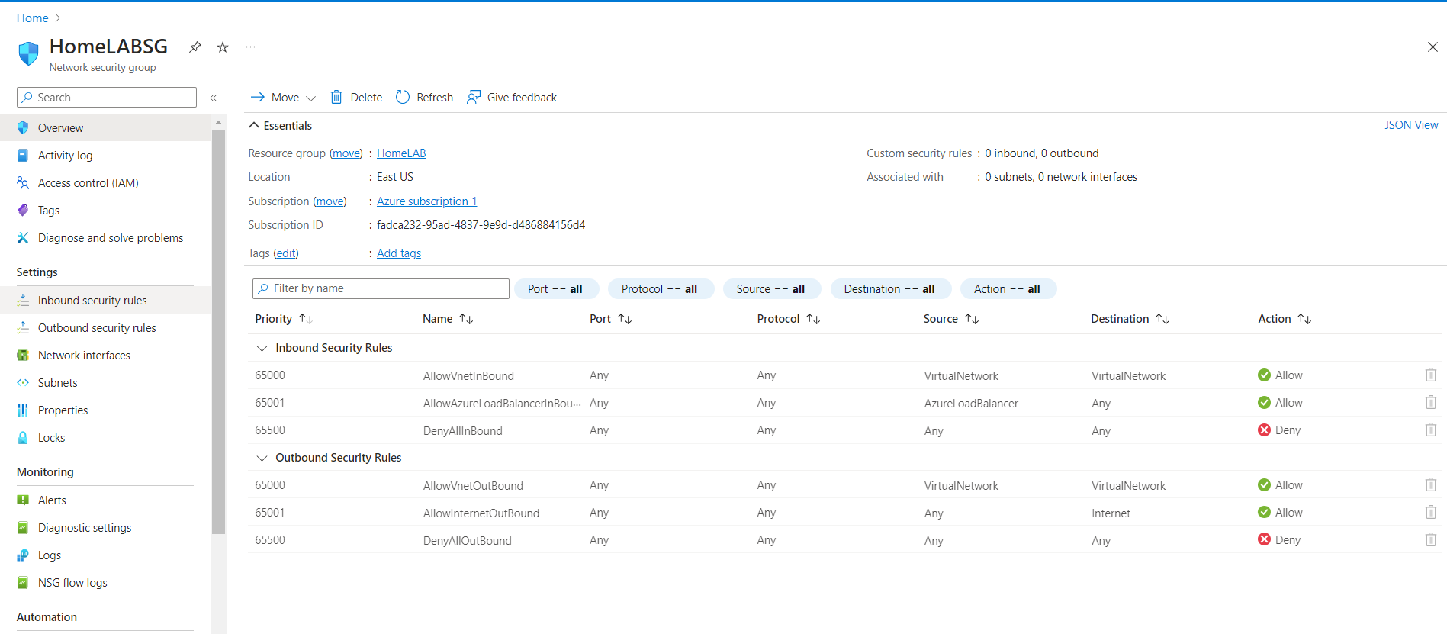The height and width of the screenshot is (634, 1447).
Task: Open Activity log
Action: 105,156
